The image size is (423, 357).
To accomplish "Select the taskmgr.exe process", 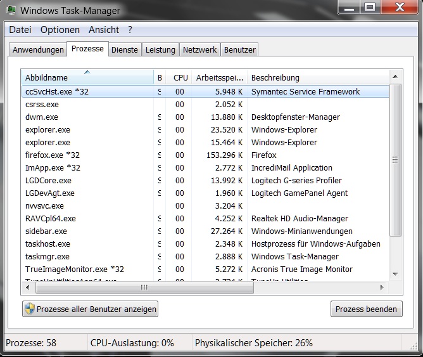I will click(x=205, y=257).
